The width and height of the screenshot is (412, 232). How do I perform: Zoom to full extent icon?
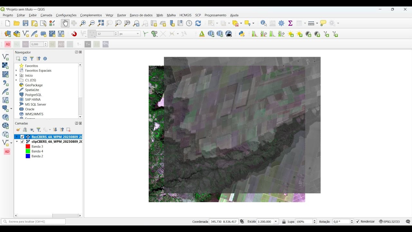(101, 23)
